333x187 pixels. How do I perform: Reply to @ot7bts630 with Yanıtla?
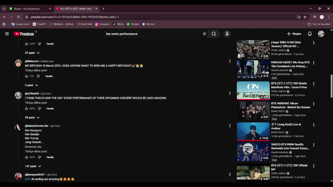(50, 109)
